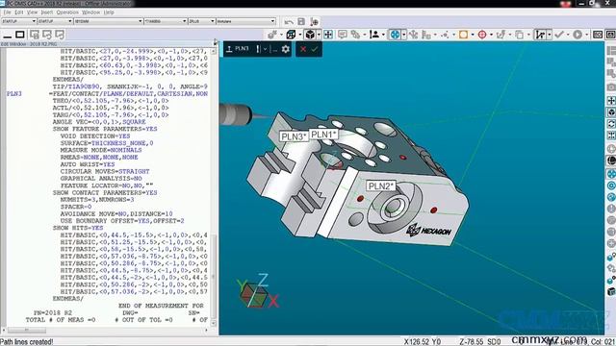Click the bottom cube icon in right sidebar
The image size is (616, 346).
click(x=611, y=291)
